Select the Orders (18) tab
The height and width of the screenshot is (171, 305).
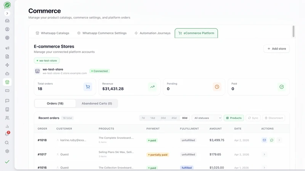[x=55, y=103]
